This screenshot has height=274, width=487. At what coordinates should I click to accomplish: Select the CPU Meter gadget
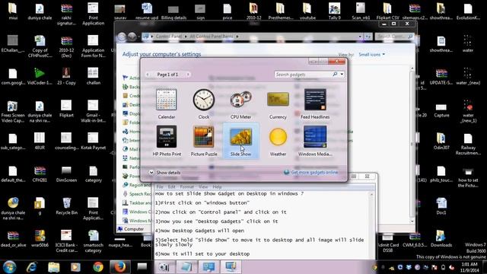tap(240, 104)
